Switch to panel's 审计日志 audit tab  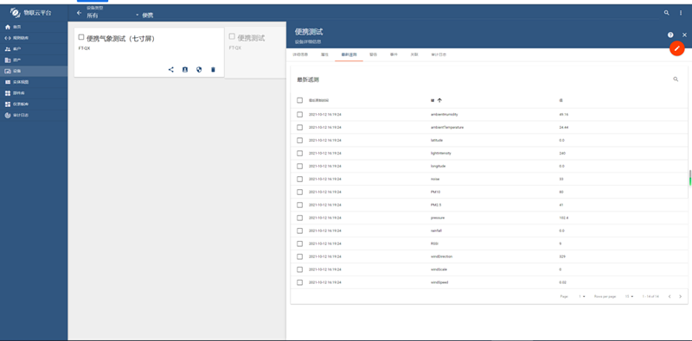[439, 54]
